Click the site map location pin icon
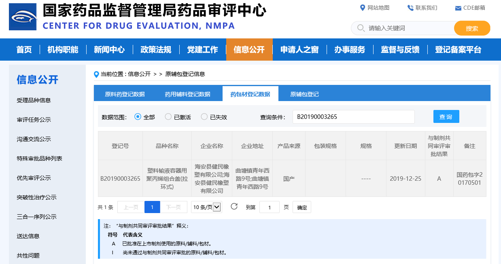 [x=363, y=8]
